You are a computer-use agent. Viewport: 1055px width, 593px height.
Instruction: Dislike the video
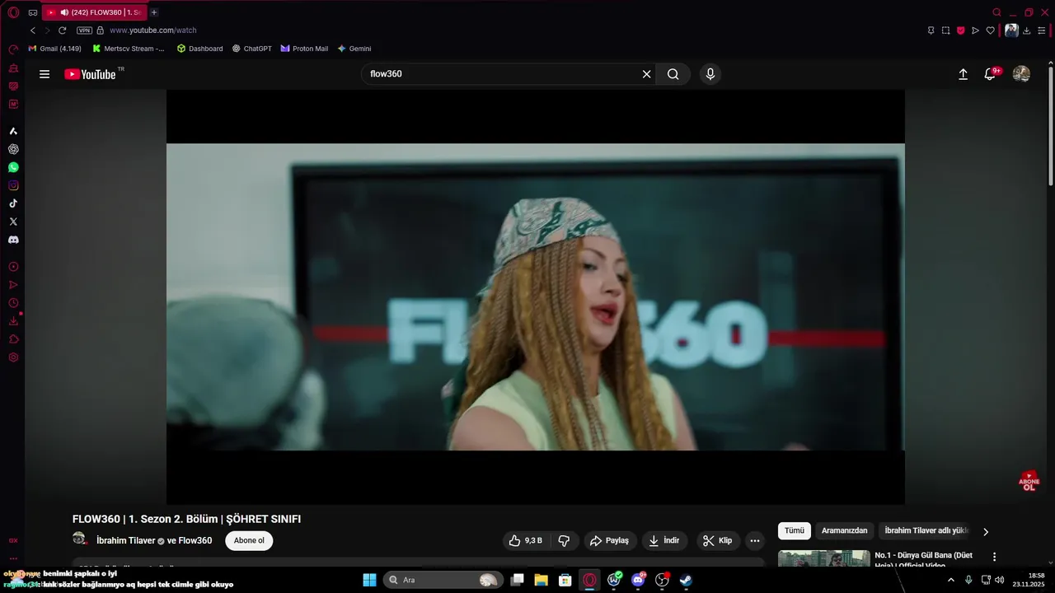pos(564,540)
